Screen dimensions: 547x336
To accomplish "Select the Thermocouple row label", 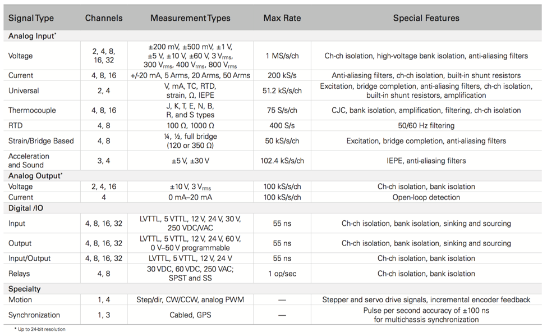I will (32, 111).
